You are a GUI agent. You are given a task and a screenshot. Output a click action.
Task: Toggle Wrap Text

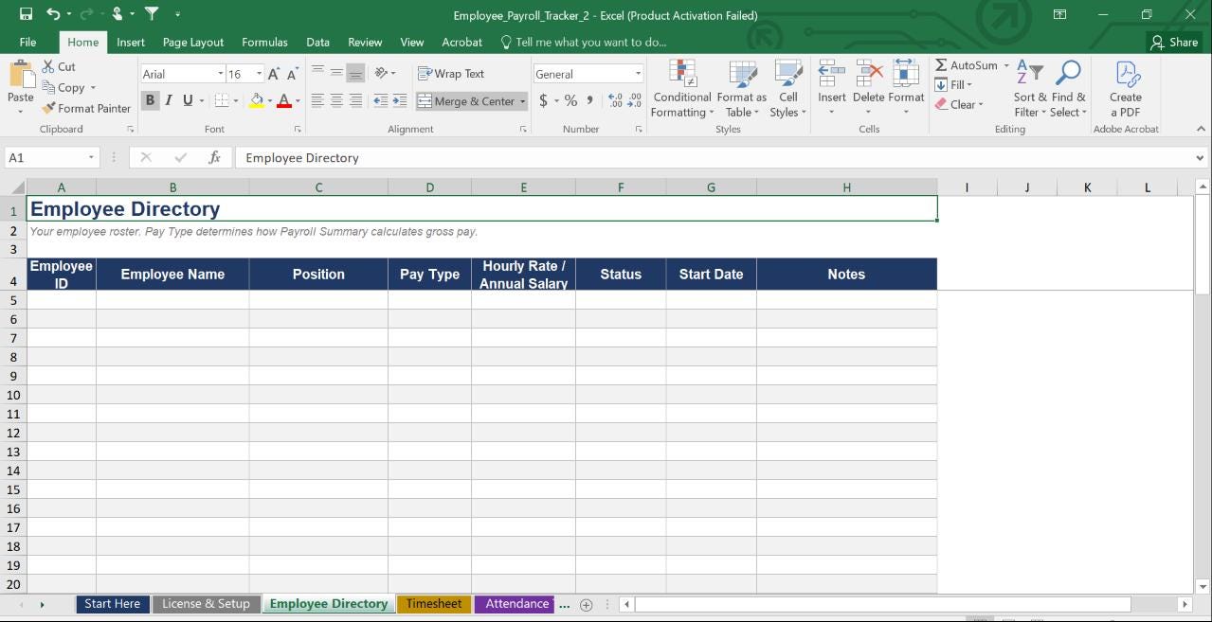tap(452, 74)
